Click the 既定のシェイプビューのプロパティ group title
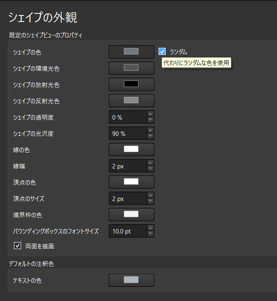The width and height of the screenshot is (277, 301). 46,35
